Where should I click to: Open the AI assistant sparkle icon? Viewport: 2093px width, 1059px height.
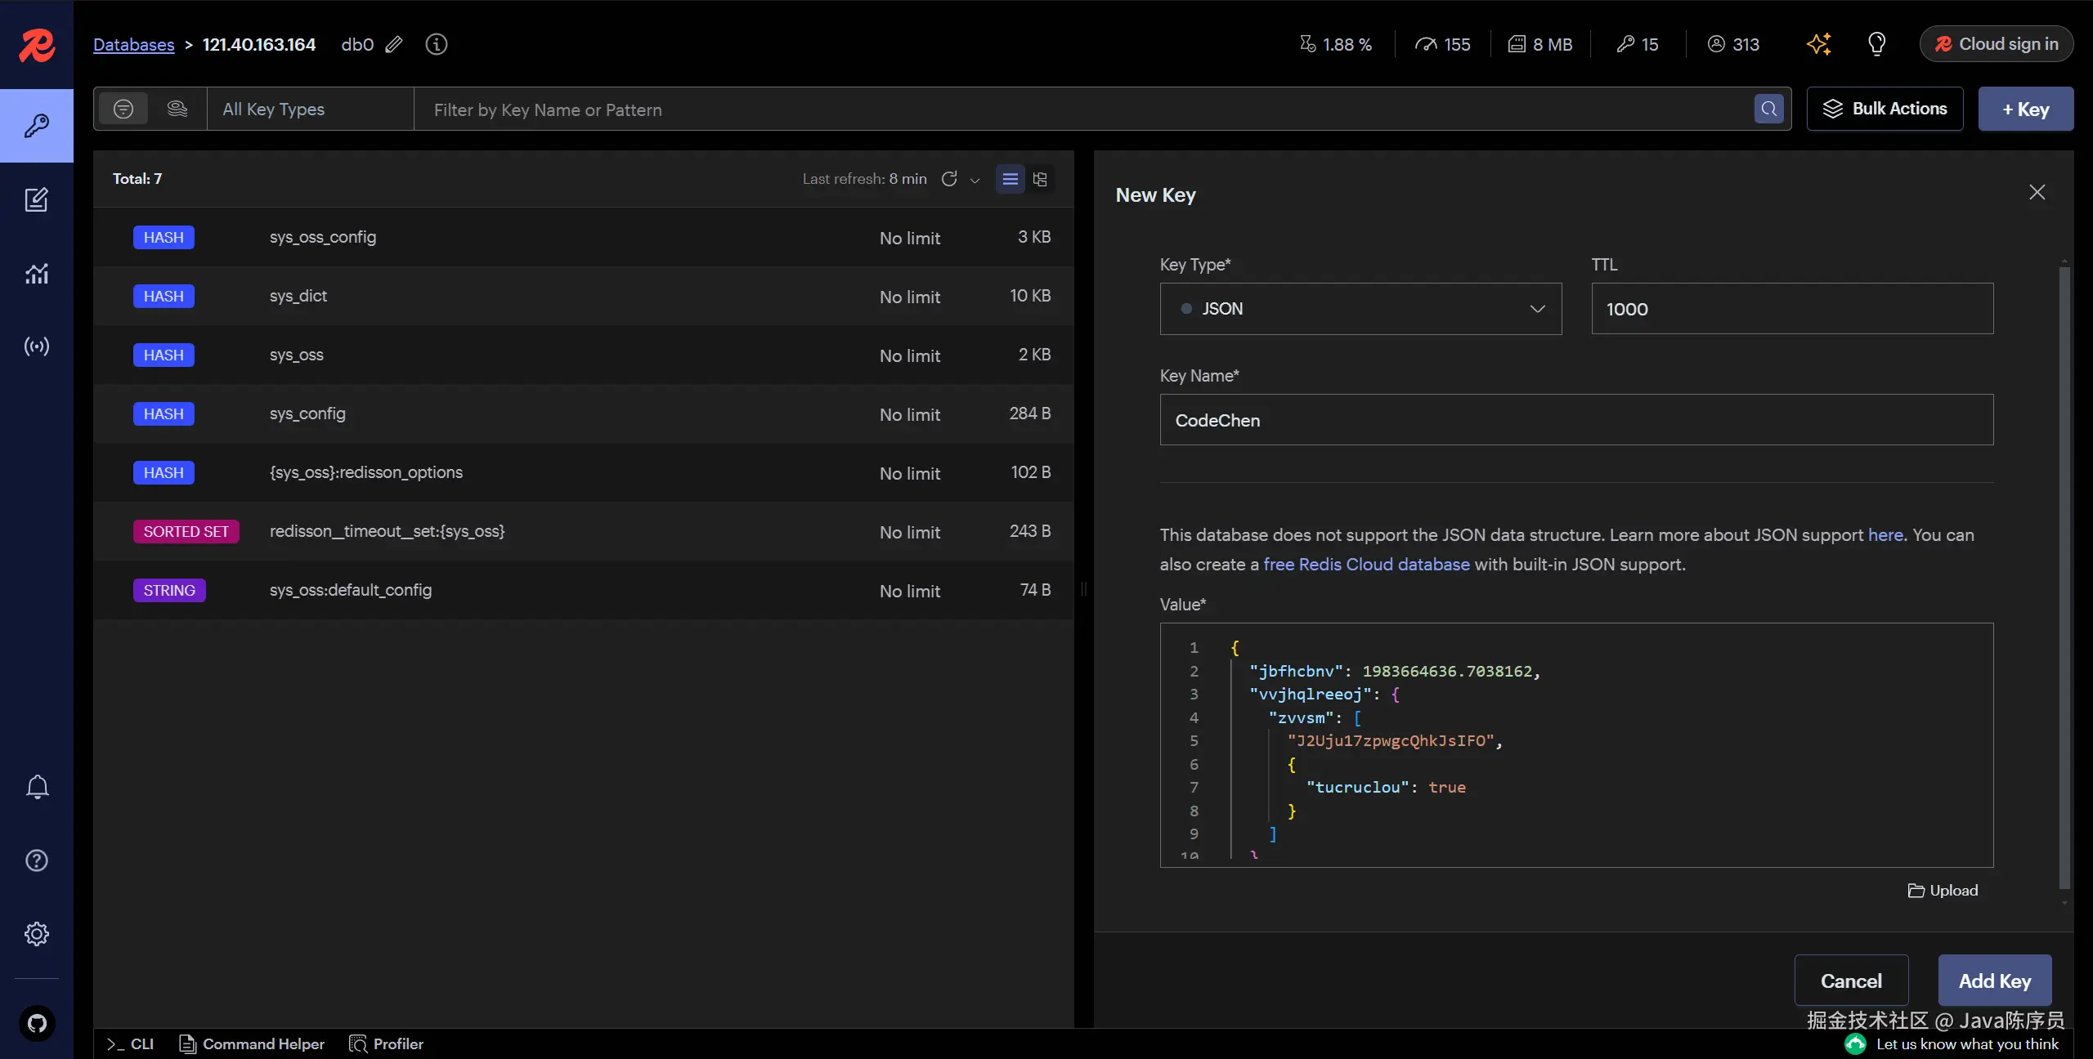click(x=1818, y=44)
